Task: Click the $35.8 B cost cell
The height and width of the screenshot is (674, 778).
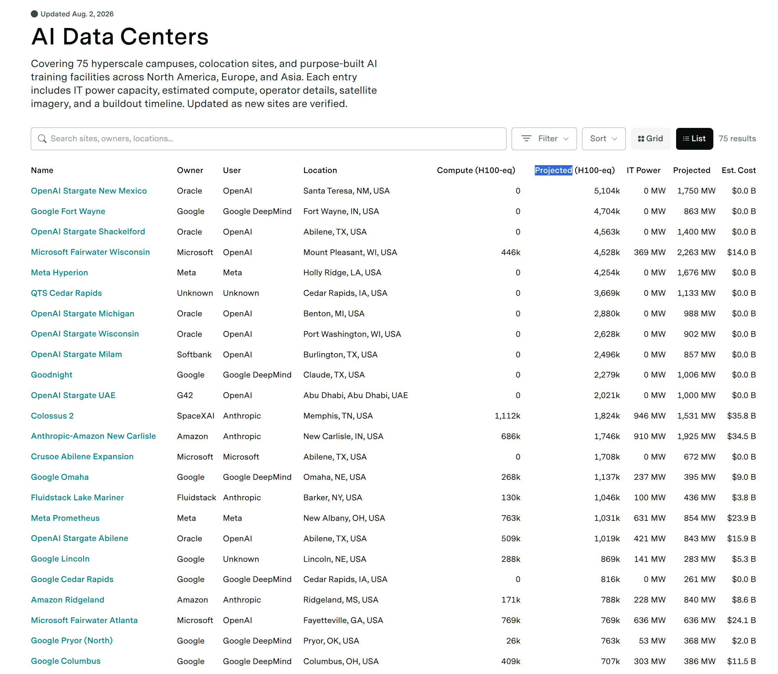Action: point(741,416)
